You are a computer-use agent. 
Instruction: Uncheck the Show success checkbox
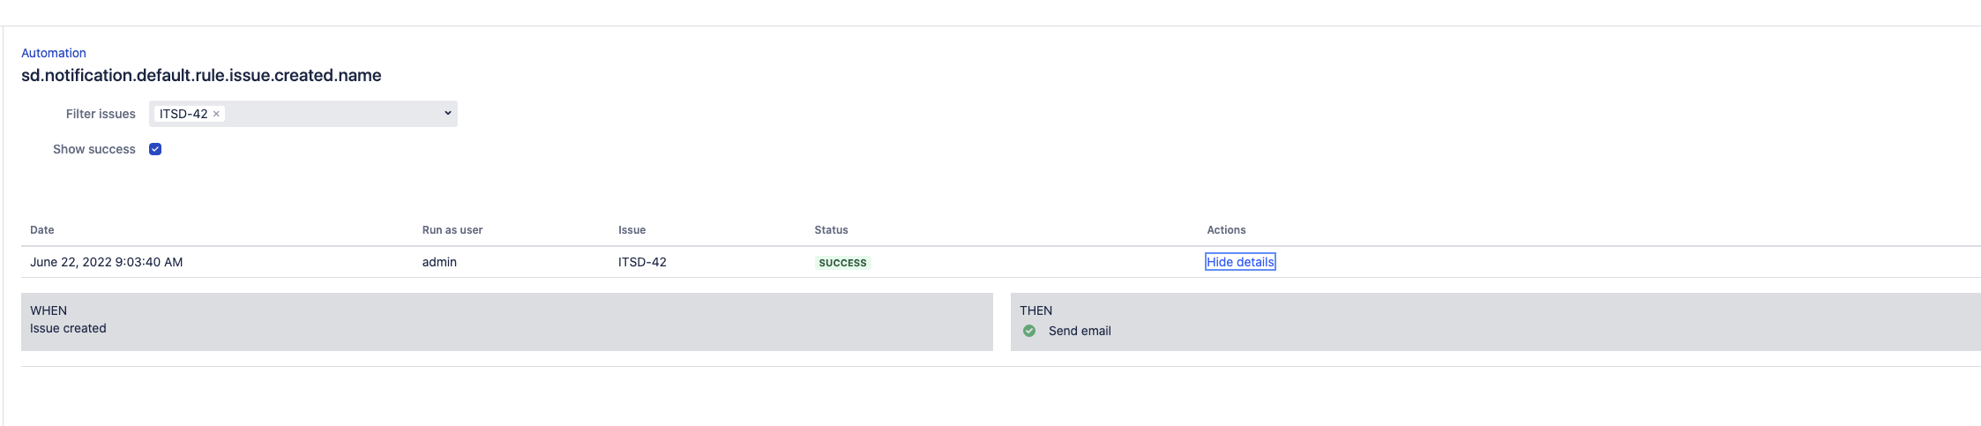tap(155, 149)
